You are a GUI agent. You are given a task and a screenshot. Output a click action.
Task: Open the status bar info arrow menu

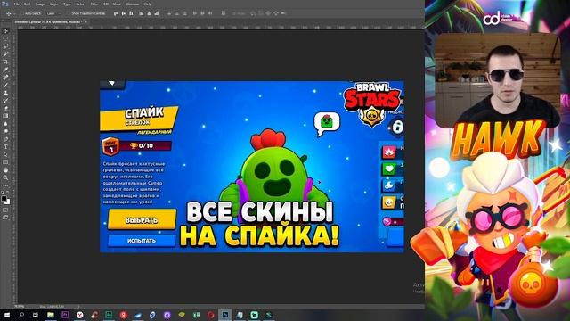click(x=78, y=307)
